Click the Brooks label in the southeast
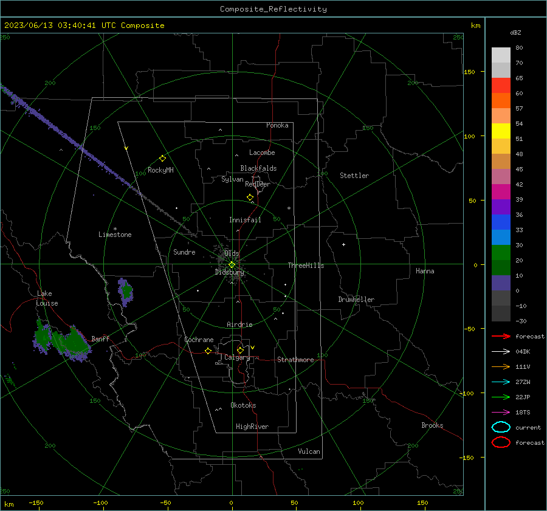This screenshot has height=511, width=547. pyautogui.click(x=432, y=425)
